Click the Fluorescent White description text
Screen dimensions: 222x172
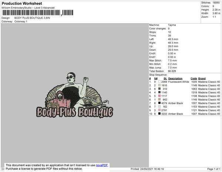point(179,82)
